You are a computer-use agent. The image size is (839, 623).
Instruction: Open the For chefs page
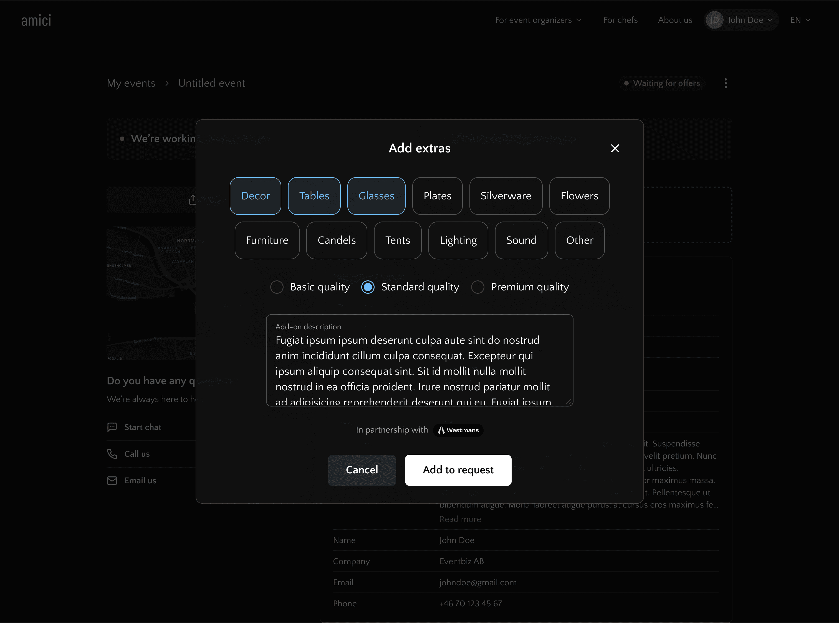tap(620, 20)
